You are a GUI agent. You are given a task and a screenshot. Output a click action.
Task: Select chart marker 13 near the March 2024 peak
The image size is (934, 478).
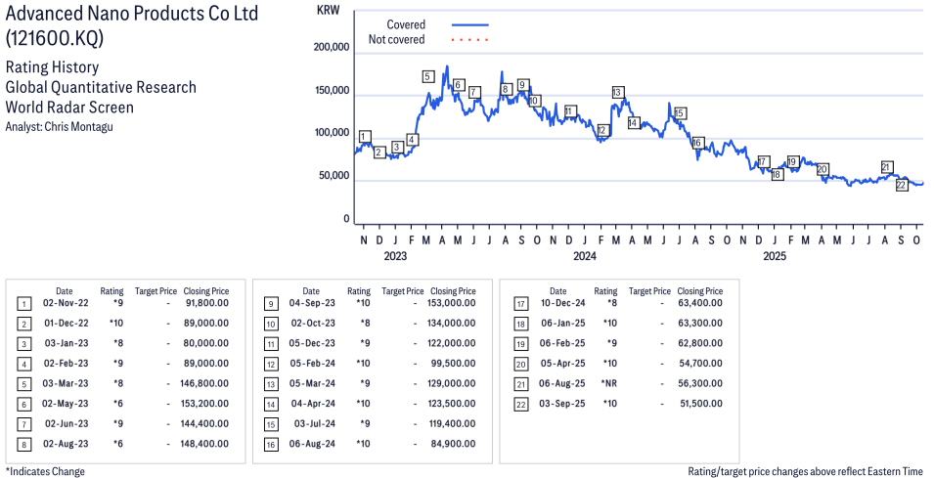[x=617, y=92]
